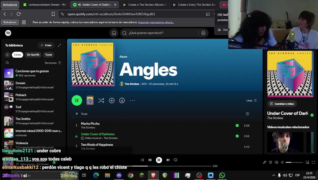Open Two Kinds of Happiness track
The width and height of the screenshot is (318, 180).
coord(97,145)
